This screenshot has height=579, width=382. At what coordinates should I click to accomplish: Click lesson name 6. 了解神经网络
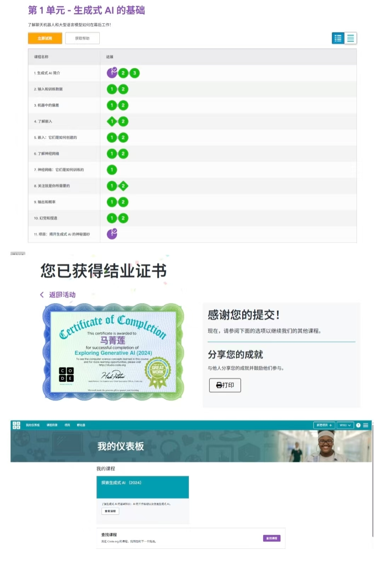tap(46, 154)
